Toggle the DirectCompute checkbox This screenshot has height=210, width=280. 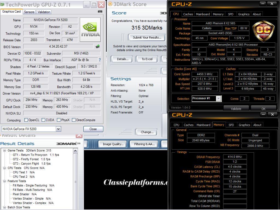[x=74, y=120]
